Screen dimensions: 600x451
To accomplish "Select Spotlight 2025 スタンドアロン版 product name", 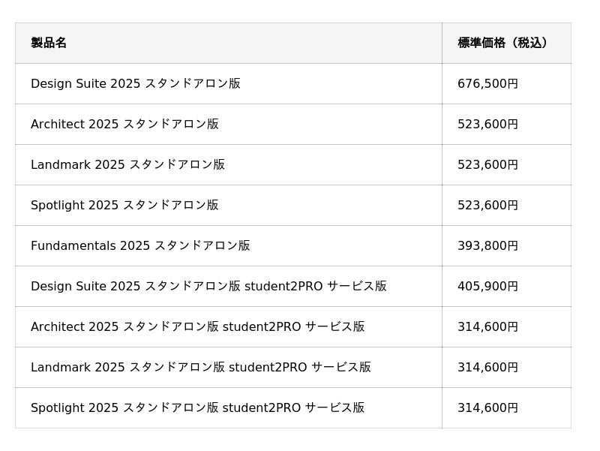I will click(x=124, y=206).
